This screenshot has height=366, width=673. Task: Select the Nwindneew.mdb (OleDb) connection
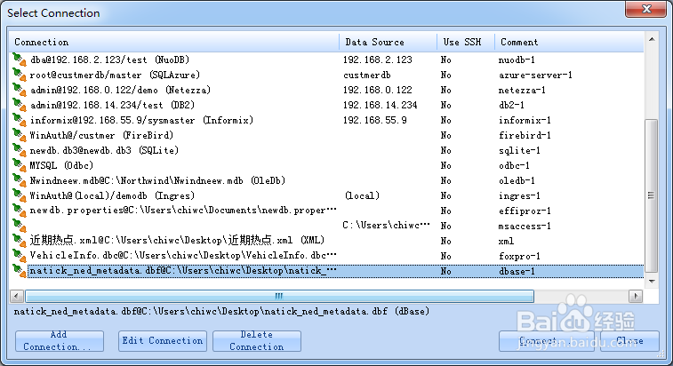click(157, 180)
